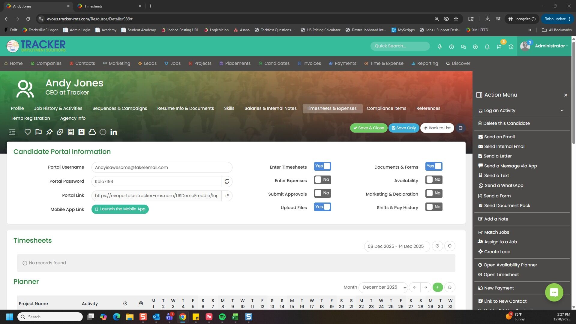Click the microphone icon in header
Screen dimensions: 576x324
point(439,47)
